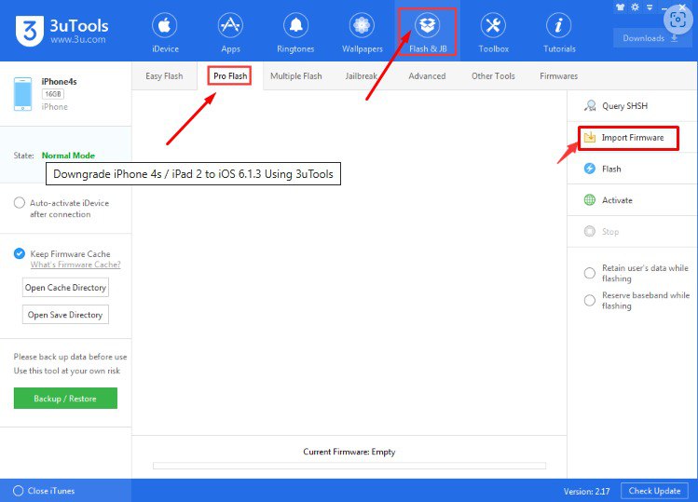Click the Normal Mode state text
This screenshot has width=698, height=502.
tap(68, 156)
